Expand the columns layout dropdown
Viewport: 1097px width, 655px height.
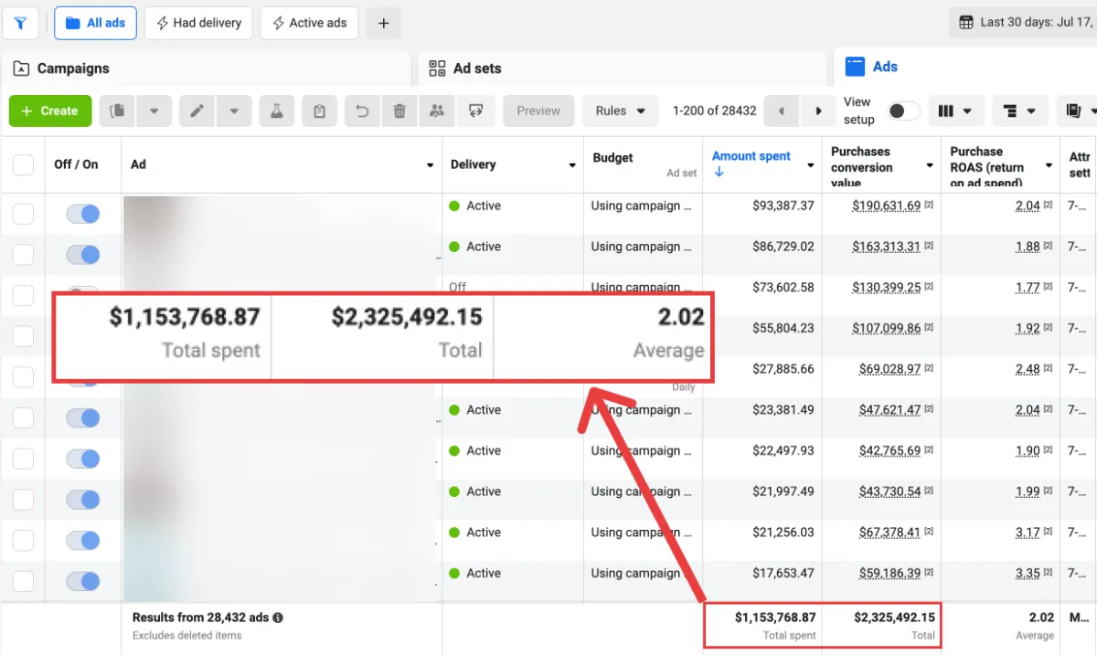(x=955, y=111)
